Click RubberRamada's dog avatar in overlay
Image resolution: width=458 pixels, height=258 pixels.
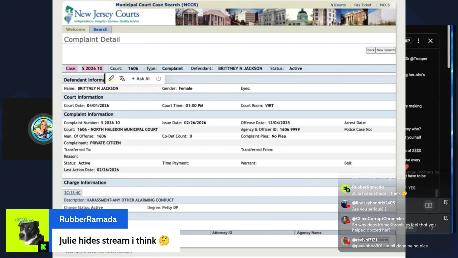click(x=27, y=231)
